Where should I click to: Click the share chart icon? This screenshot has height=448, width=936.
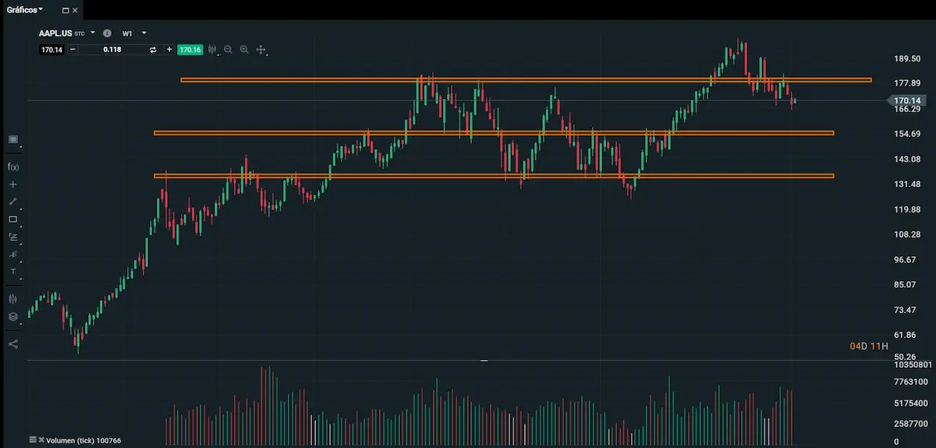pos(13,344)
